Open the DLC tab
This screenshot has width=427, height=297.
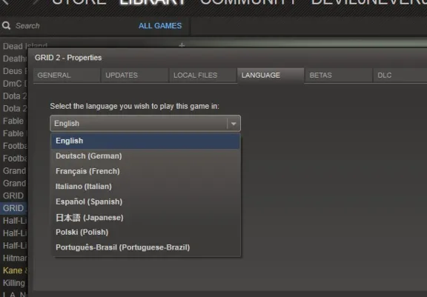pyautogui.click(x=400, y=75)
